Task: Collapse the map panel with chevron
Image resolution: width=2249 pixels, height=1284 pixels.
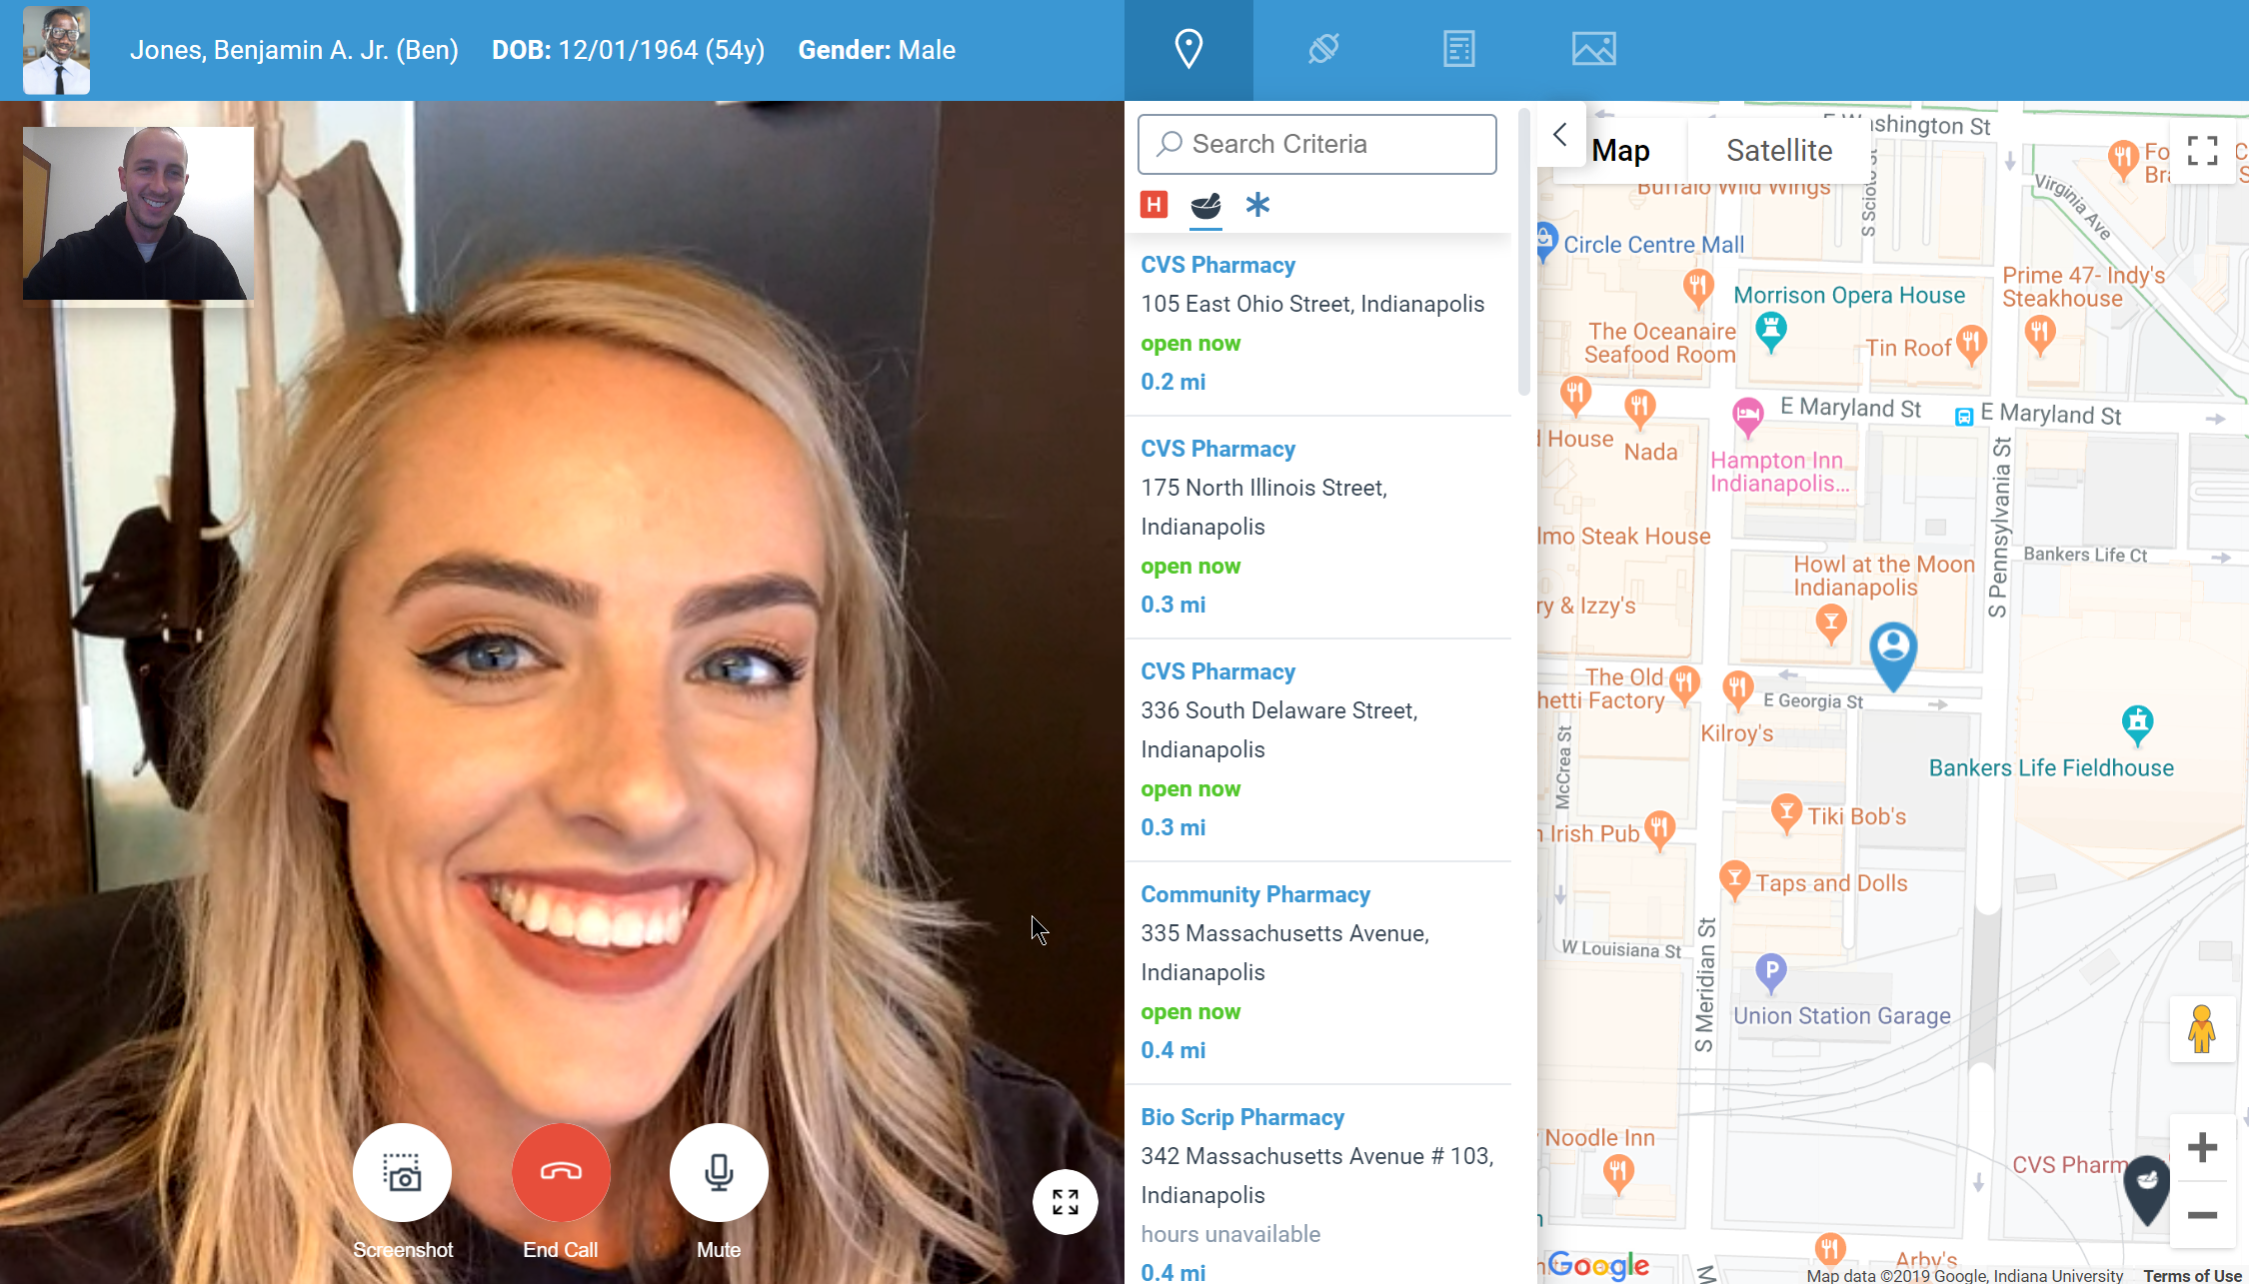Action: coord(1560,135)
